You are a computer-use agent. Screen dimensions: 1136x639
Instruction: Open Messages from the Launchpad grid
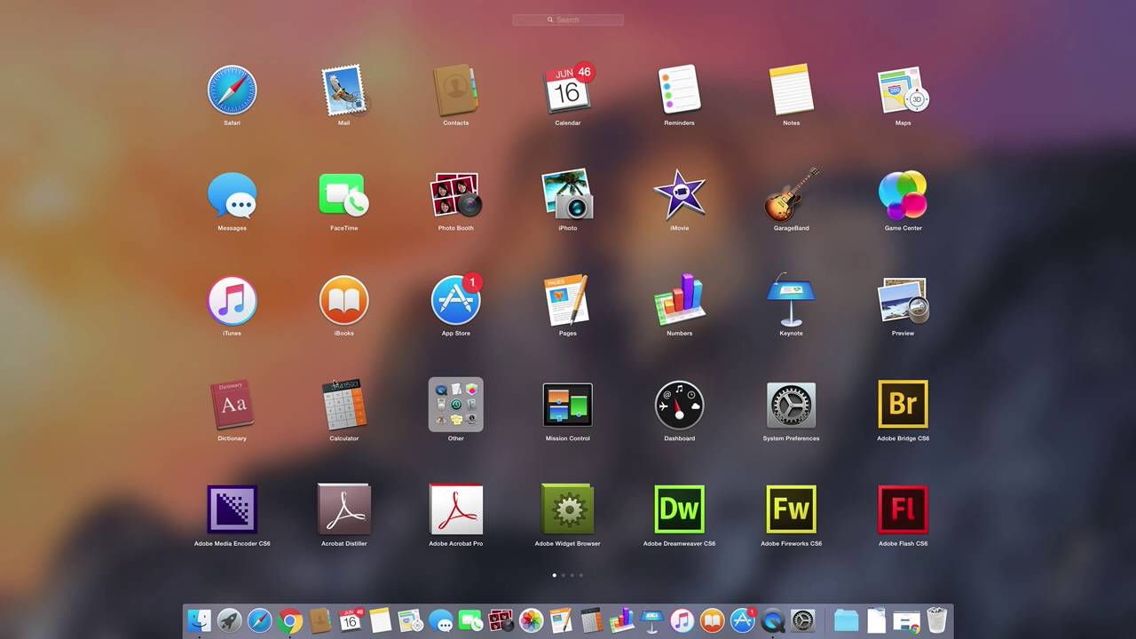point(232,195)
